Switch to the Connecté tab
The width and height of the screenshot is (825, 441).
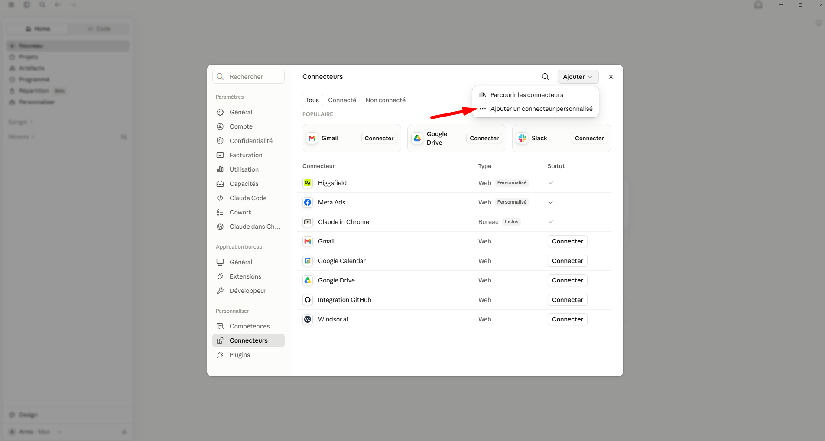(x=342, y=100)
